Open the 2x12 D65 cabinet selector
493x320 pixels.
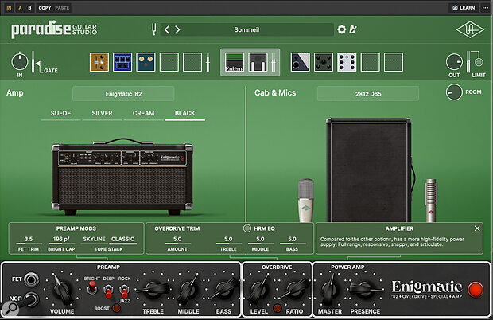pyautogui.click(x=368, y=94)
